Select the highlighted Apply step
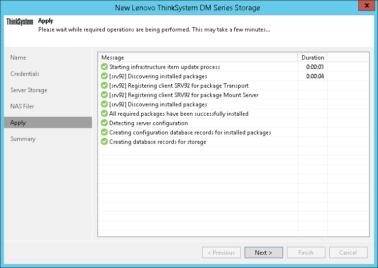This screenshot has width=378, height=268. click(x=48, y=123)
